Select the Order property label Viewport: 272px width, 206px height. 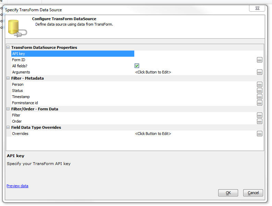(17, 121)
